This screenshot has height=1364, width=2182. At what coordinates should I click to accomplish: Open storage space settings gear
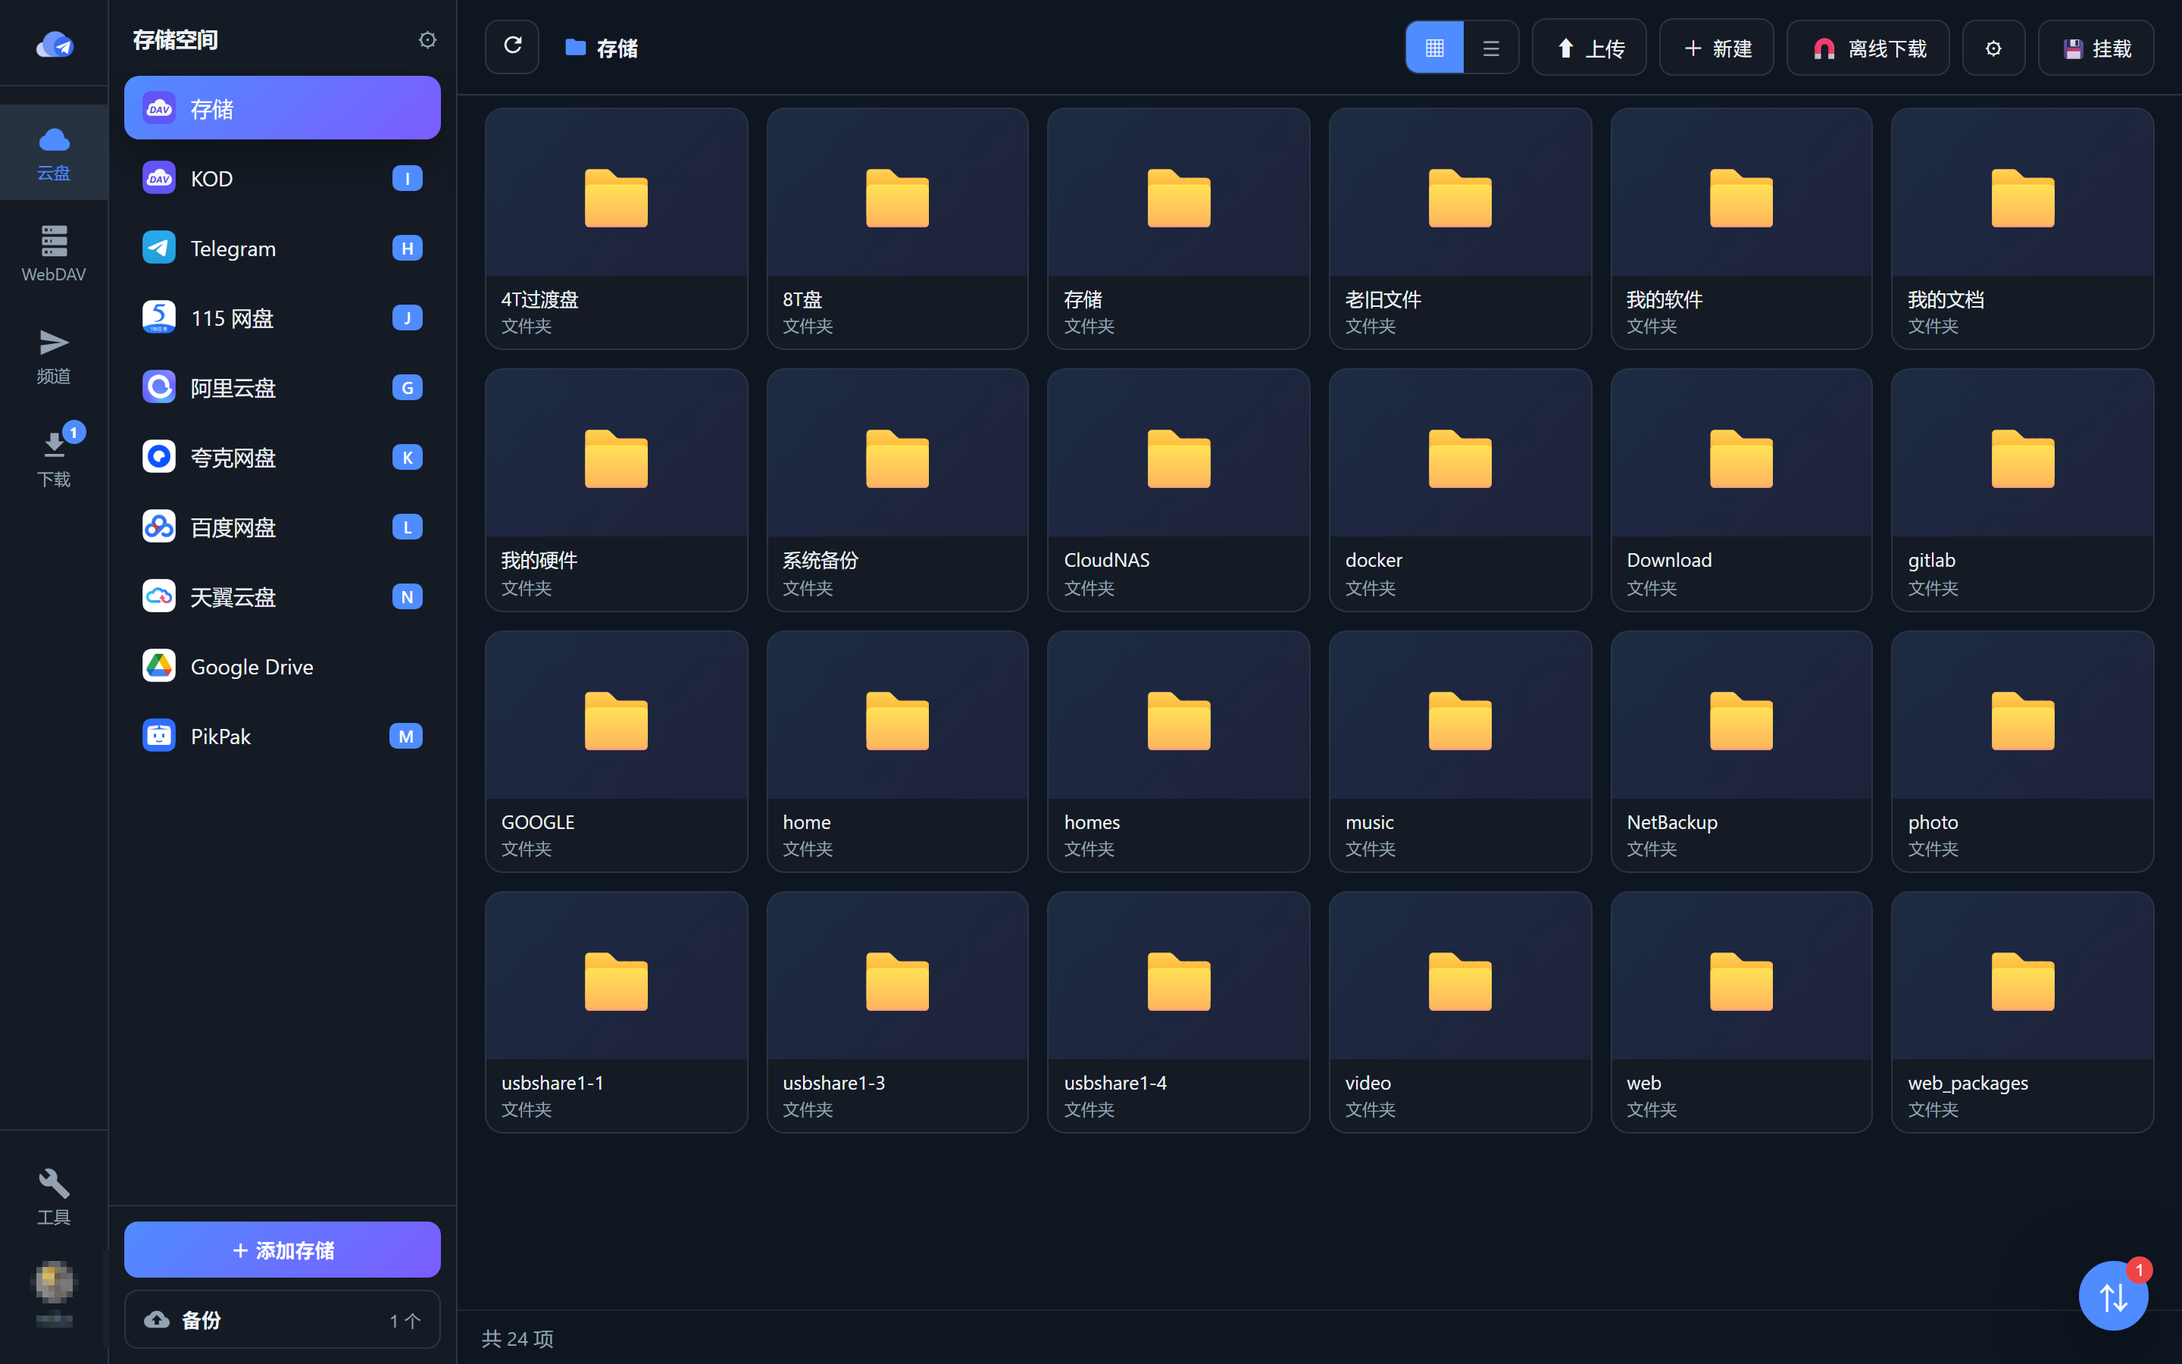pyautogui.click(x=427, y=39)
